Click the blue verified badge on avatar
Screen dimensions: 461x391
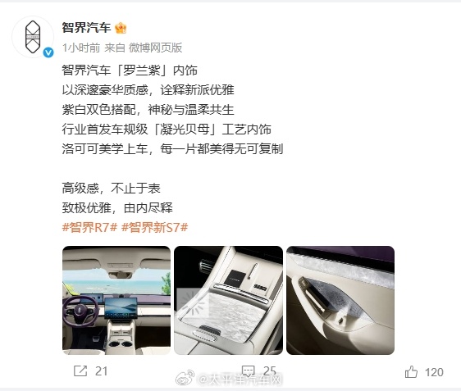(x=48, y=52)
